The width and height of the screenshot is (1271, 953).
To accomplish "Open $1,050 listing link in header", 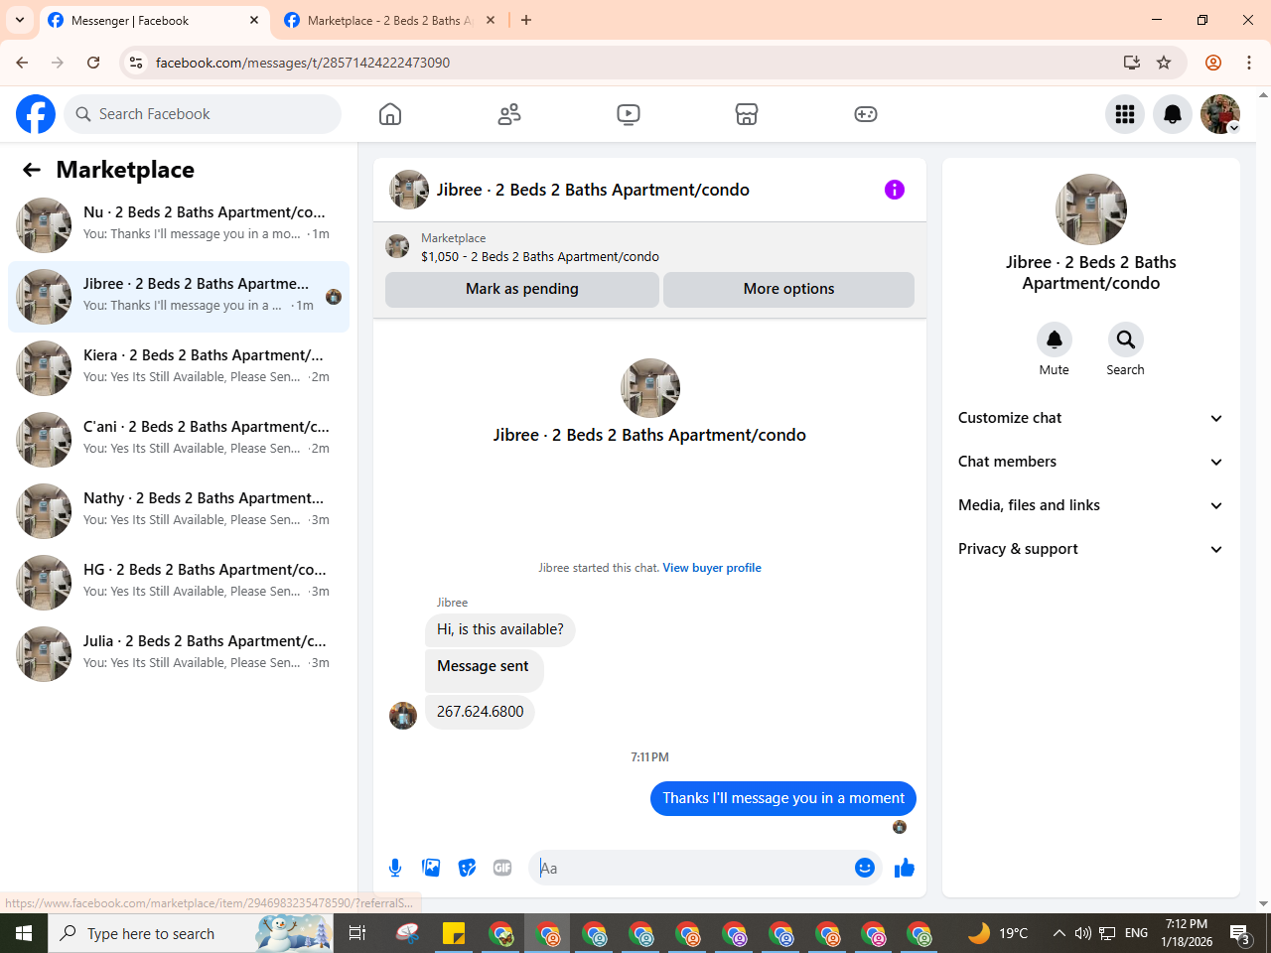I will click(x=540, y=256).
